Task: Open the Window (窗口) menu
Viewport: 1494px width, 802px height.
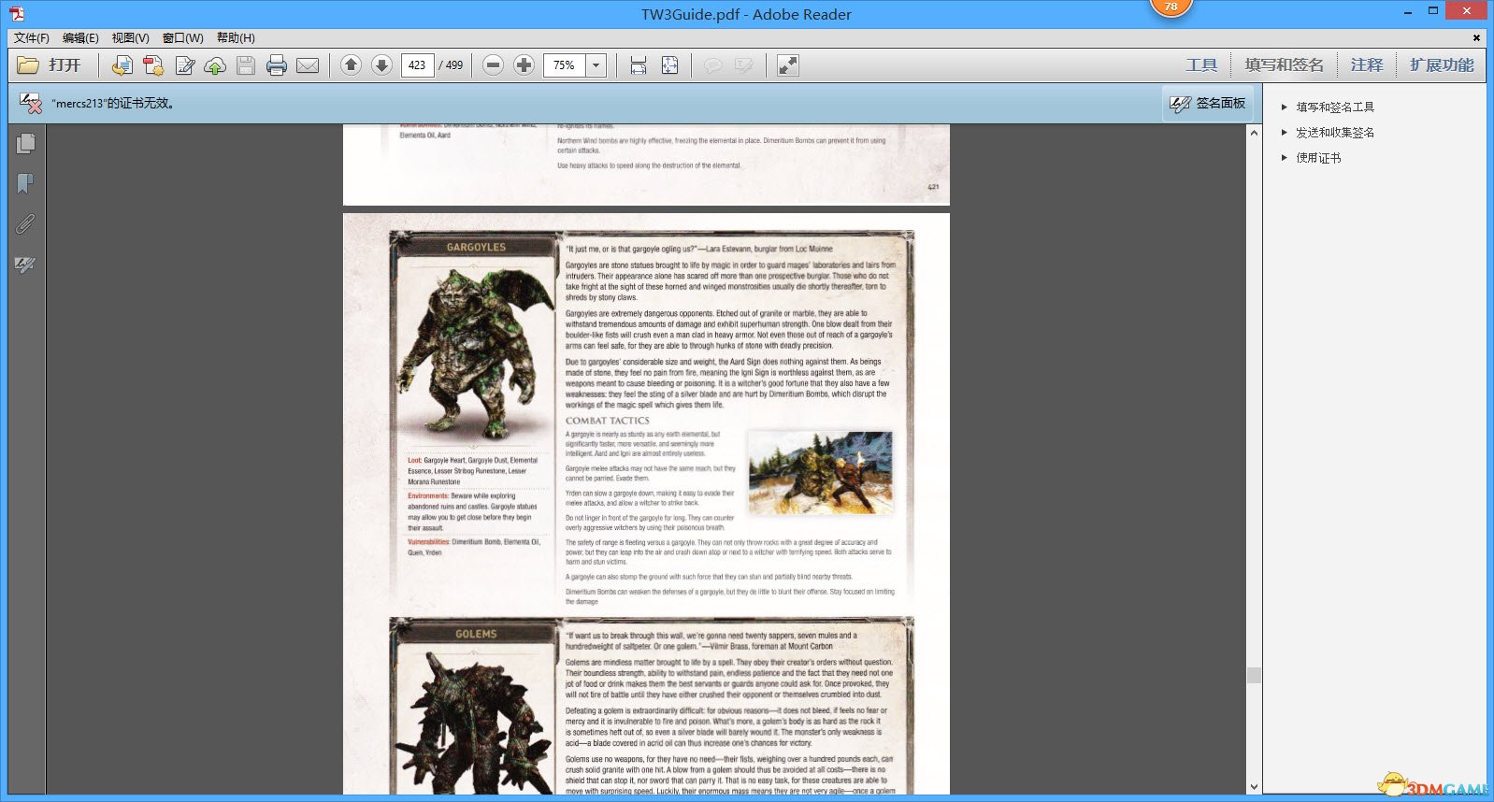Action: (x=182, y=38)
